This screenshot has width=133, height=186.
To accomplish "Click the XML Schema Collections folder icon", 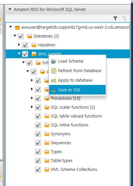I will (x=47, y=170).
